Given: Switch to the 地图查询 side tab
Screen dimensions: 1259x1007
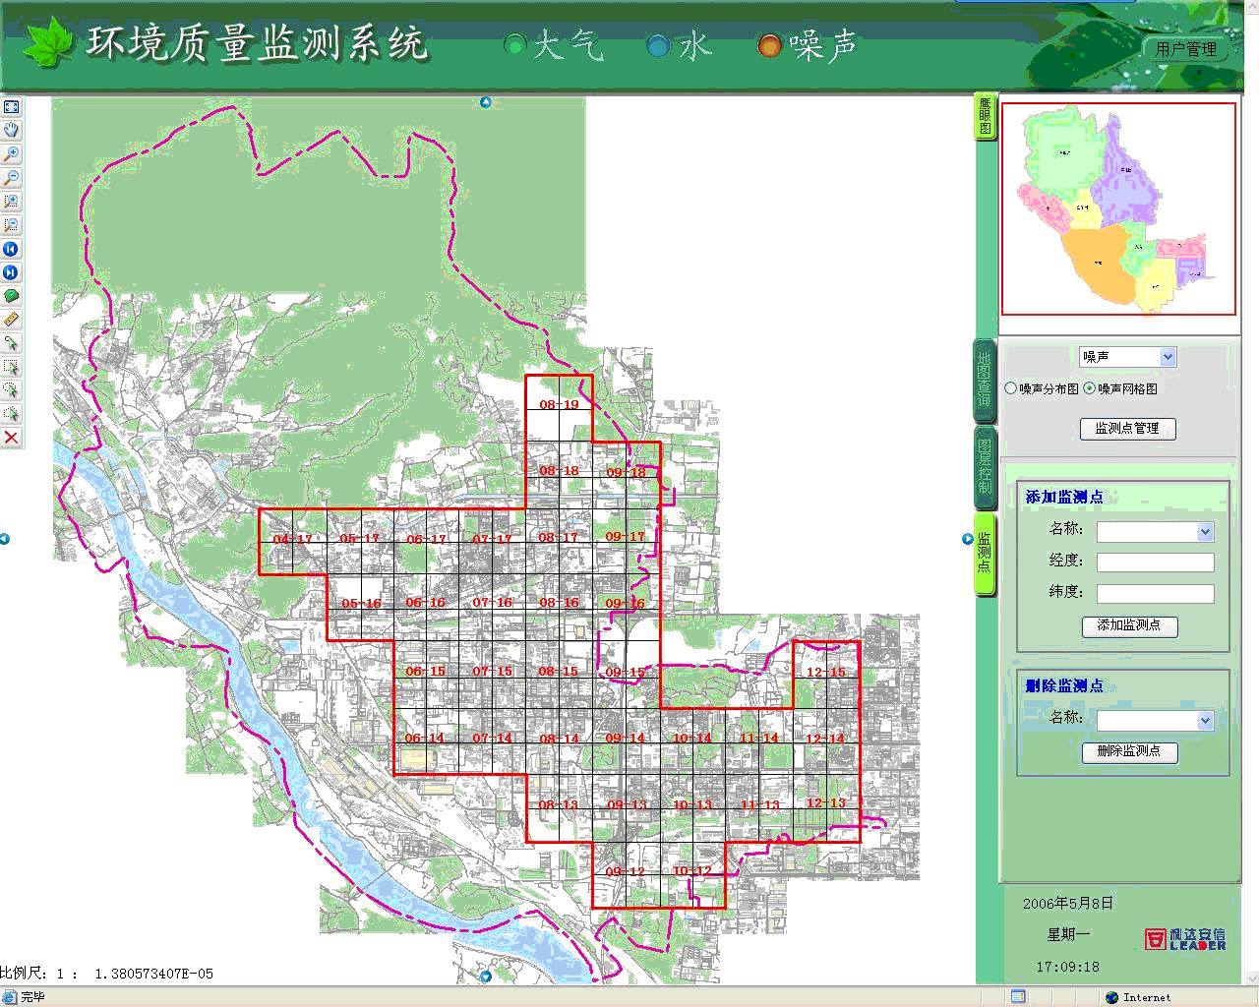Looking at the screenshot, I should [985, 380].
